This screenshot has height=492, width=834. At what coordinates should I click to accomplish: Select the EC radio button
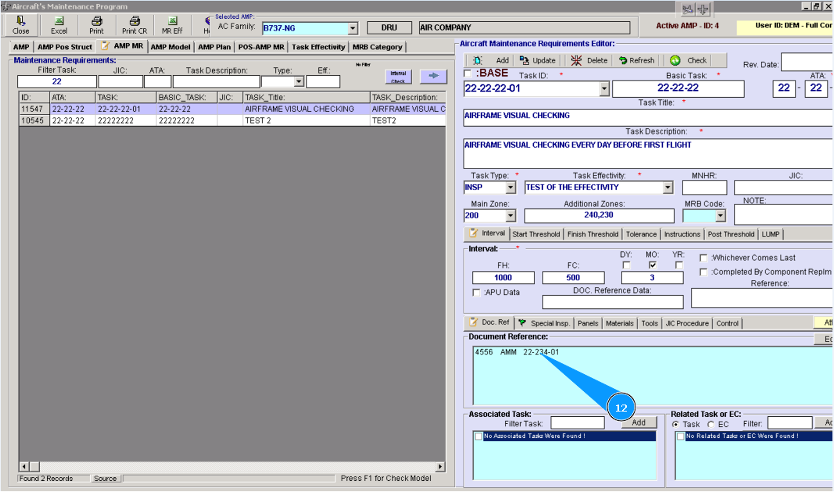pyautogui.click(x=712, y=424)
